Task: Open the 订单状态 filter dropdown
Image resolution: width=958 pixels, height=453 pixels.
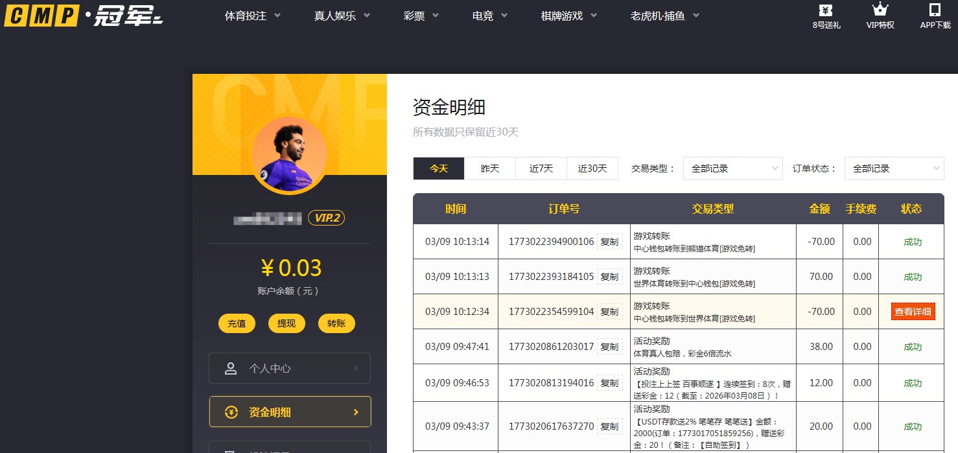Action: tap(894, 168)
